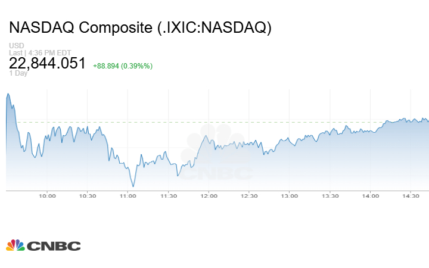Click the chart's lowest dip near 11:00
The image size is (429, 268).
132,186
